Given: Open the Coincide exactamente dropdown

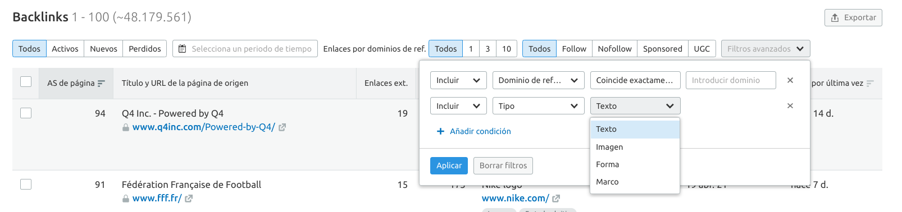Looking at the screenshot, I should point(635,80).
